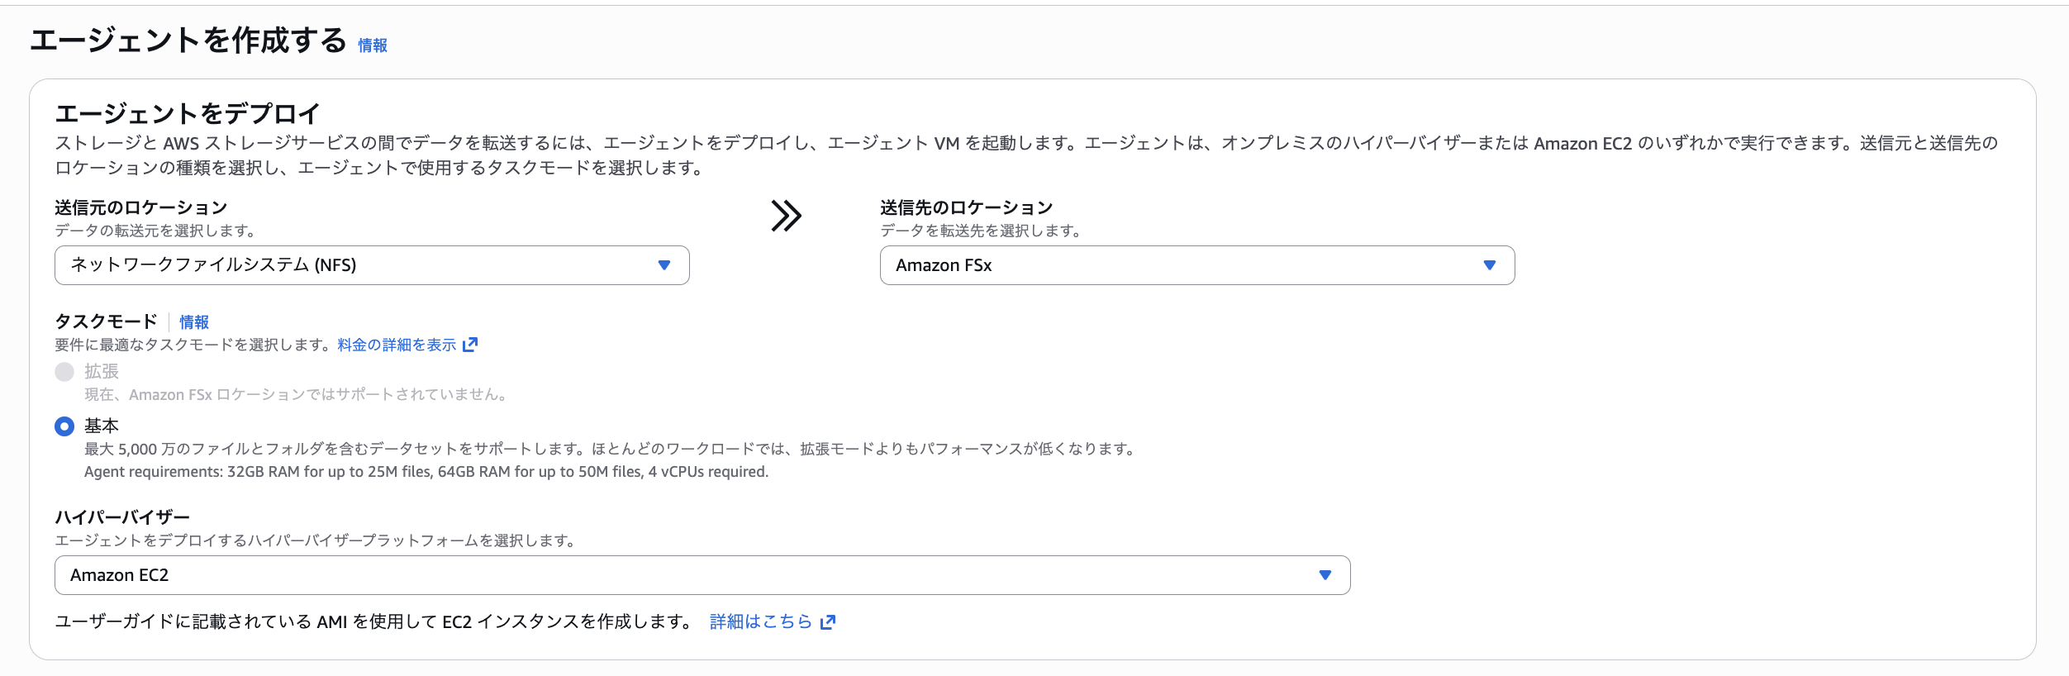Click the arrow of the Amazon FSx dropdown
The image size is (2069, 676).
1489,265
